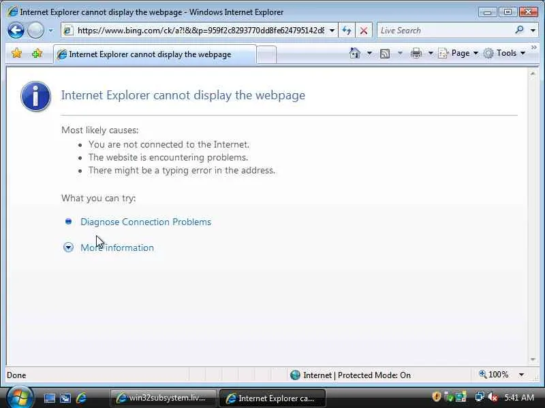The height and width of the screenshot is (408, 545).
Task: Open a new blank tab
Action: tap(266, 55)
